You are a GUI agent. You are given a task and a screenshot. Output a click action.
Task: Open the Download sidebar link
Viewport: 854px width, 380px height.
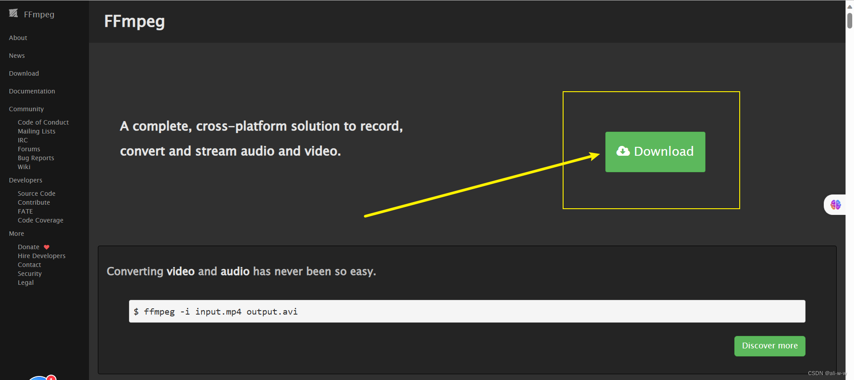[x=24, y=73]
